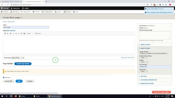175x98 pixels.
Task: Open the Layout Box dropdown
Action: click(x=143, y=71)
